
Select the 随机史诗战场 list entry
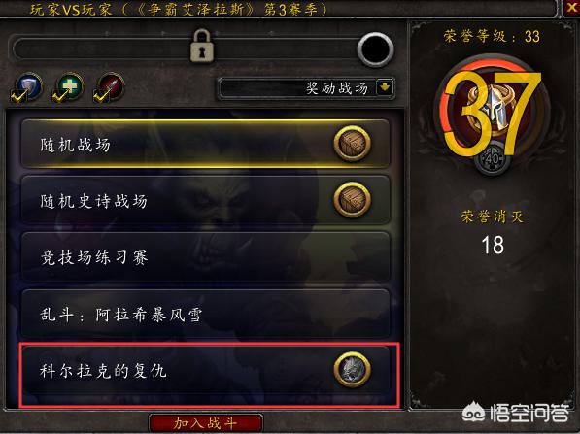tap(205, 200)
